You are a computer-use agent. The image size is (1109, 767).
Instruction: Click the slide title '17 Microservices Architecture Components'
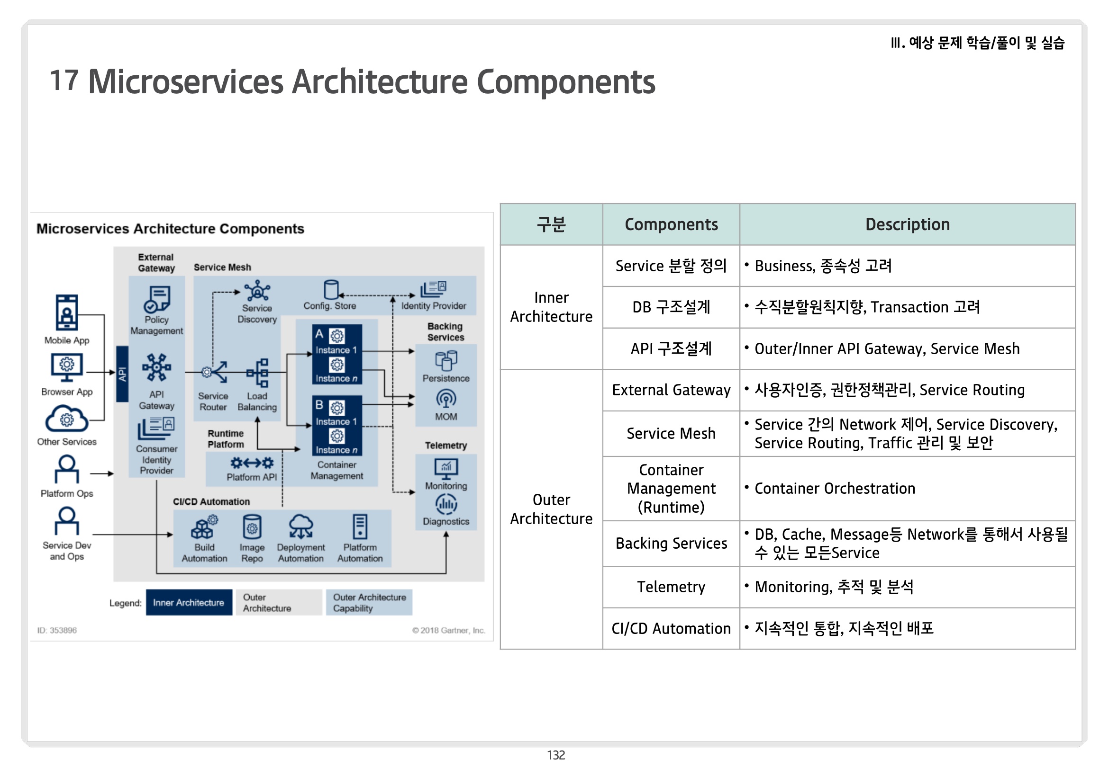(353, 81)
